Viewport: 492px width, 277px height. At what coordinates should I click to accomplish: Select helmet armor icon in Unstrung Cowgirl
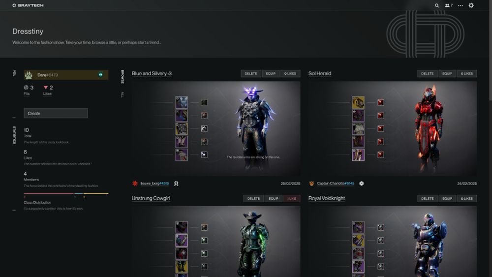tap(182, 227)
